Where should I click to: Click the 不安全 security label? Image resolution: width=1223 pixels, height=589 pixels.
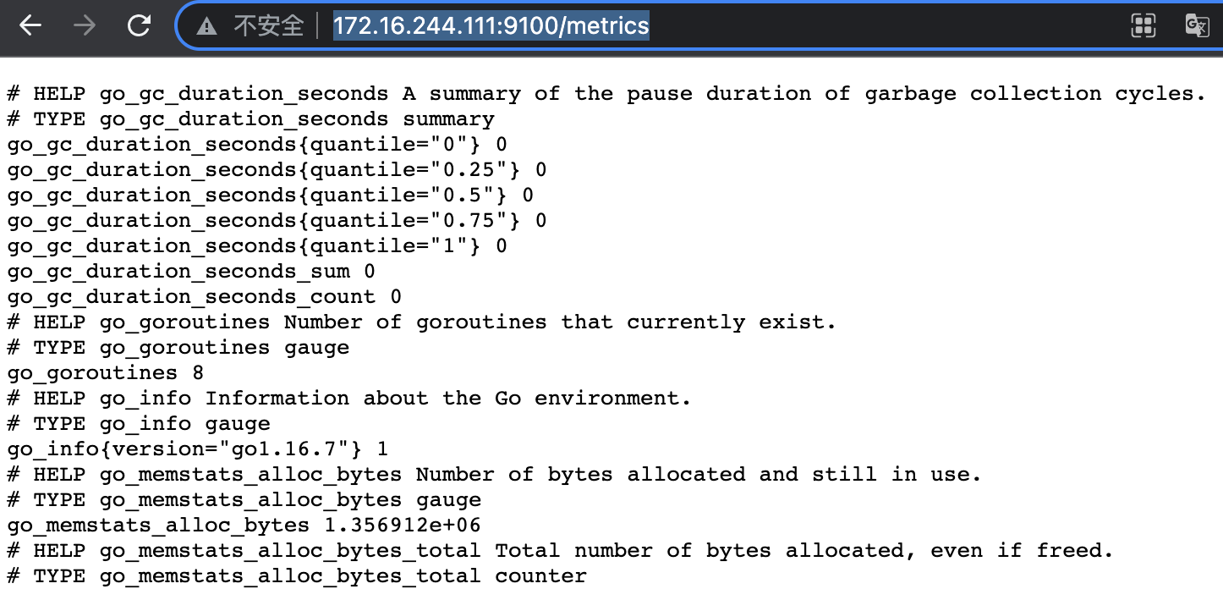click(x=268, y=25)
